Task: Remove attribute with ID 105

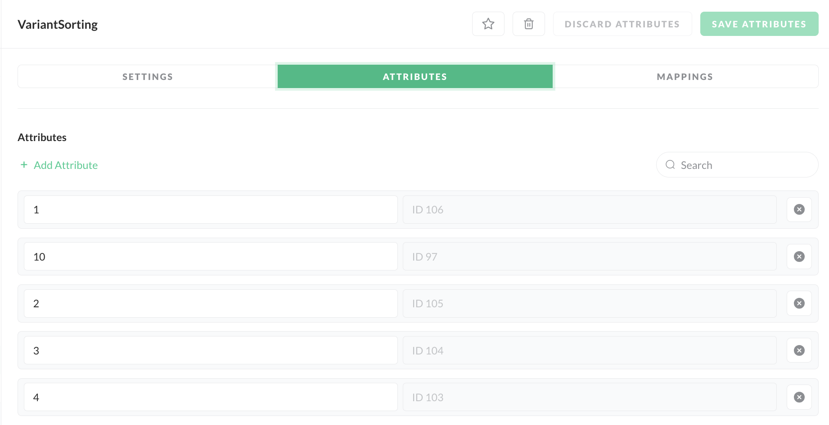Action: pyautogui.click(x=799, y=303)
